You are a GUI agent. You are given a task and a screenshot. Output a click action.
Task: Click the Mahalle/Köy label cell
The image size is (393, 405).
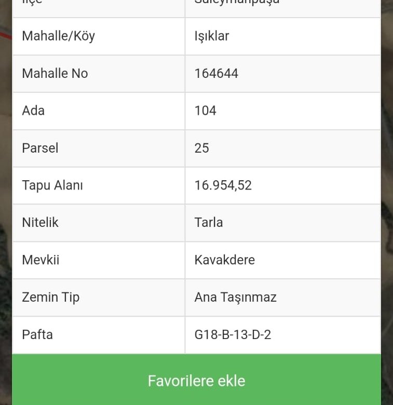[x=58, y=36]
